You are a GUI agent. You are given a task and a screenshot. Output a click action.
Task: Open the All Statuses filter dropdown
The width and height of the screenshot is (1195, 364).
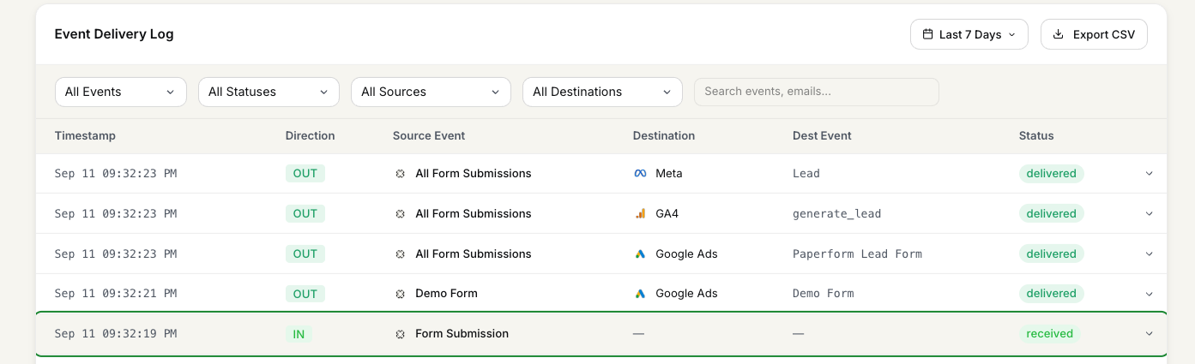269,92
